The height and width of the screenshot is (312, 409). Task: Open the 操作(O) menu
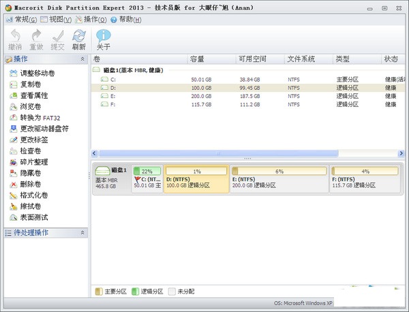point(91,20)
